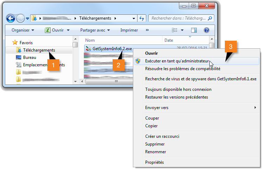Image resolution: width=262 pixels, height=169 pixels.
Task: Select Téléchargements in the Favoris sidebar
Action: [x=39, y=50]
